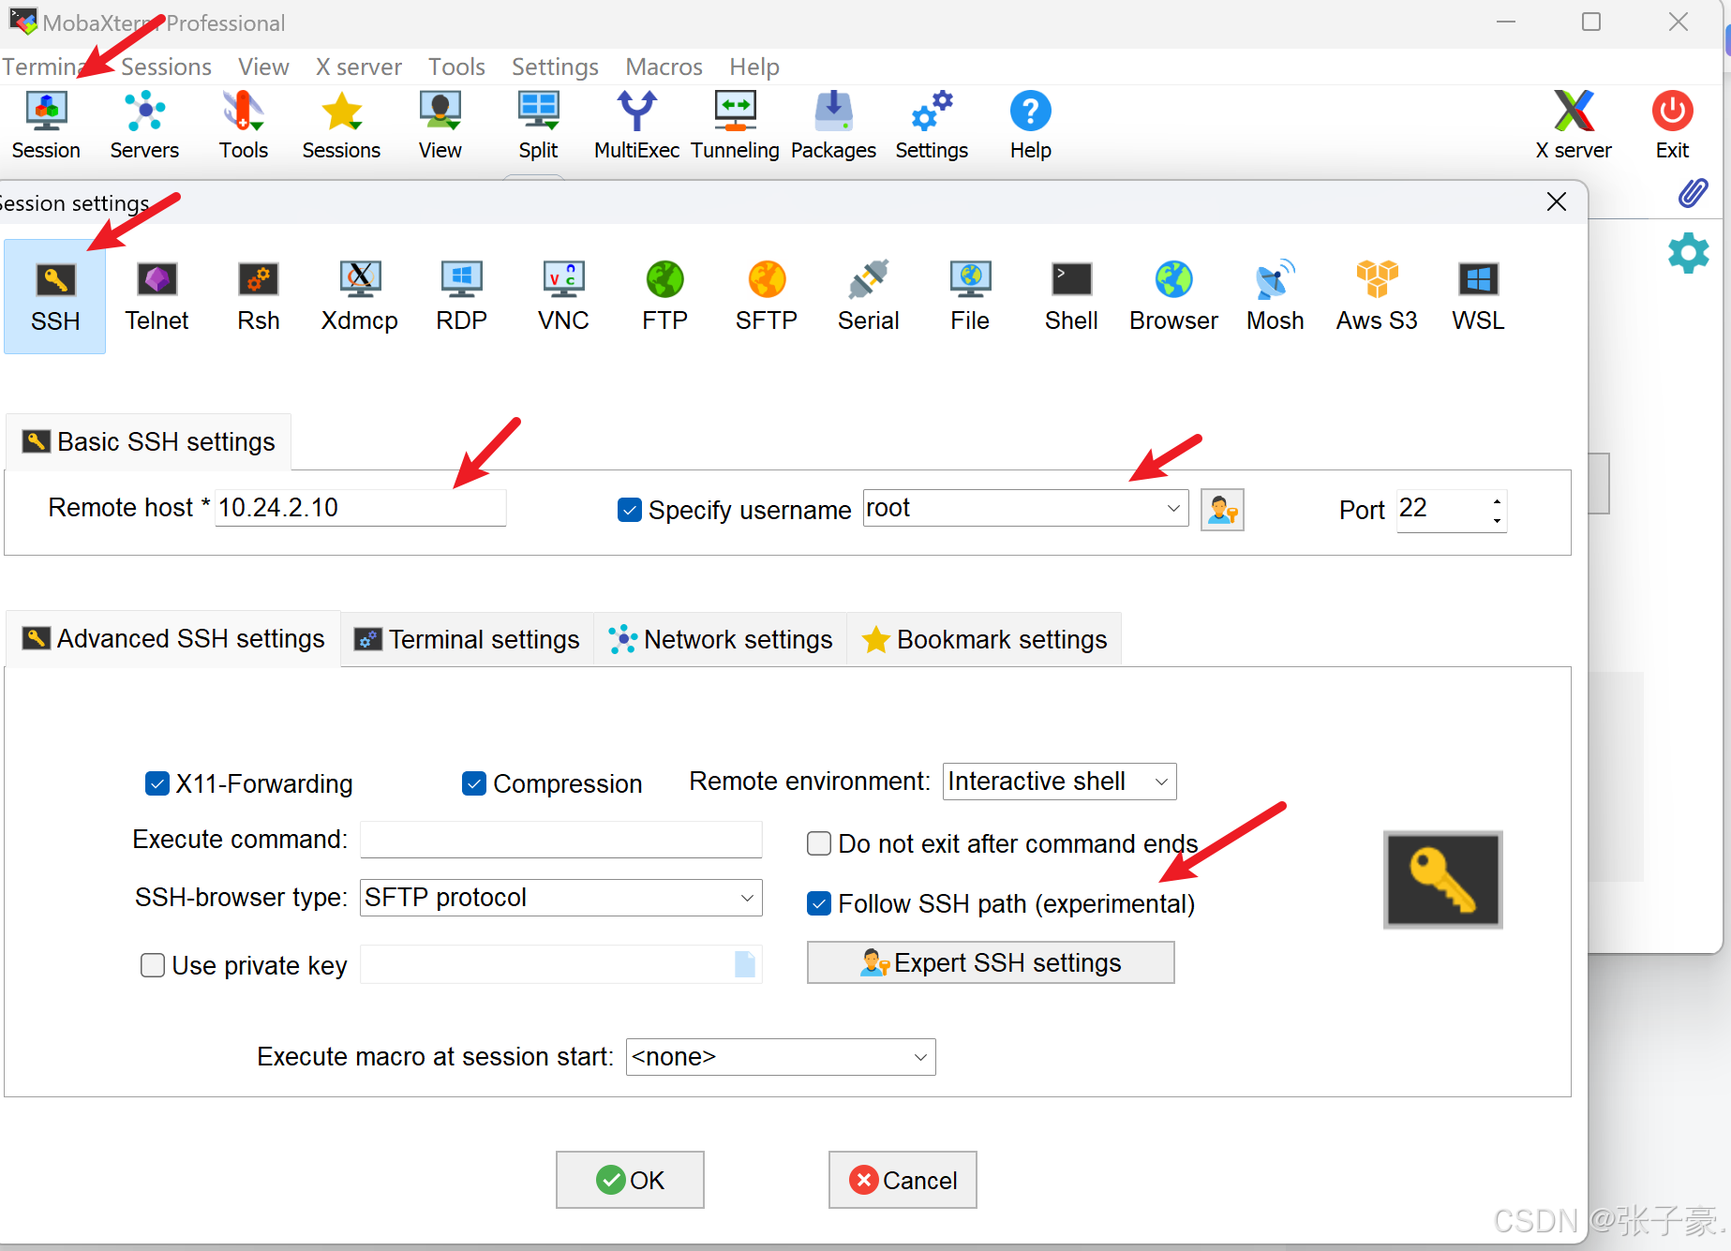Switch to Advanced SSH settings tab
Screen dimensions: 1731x1251
(173, 639)
